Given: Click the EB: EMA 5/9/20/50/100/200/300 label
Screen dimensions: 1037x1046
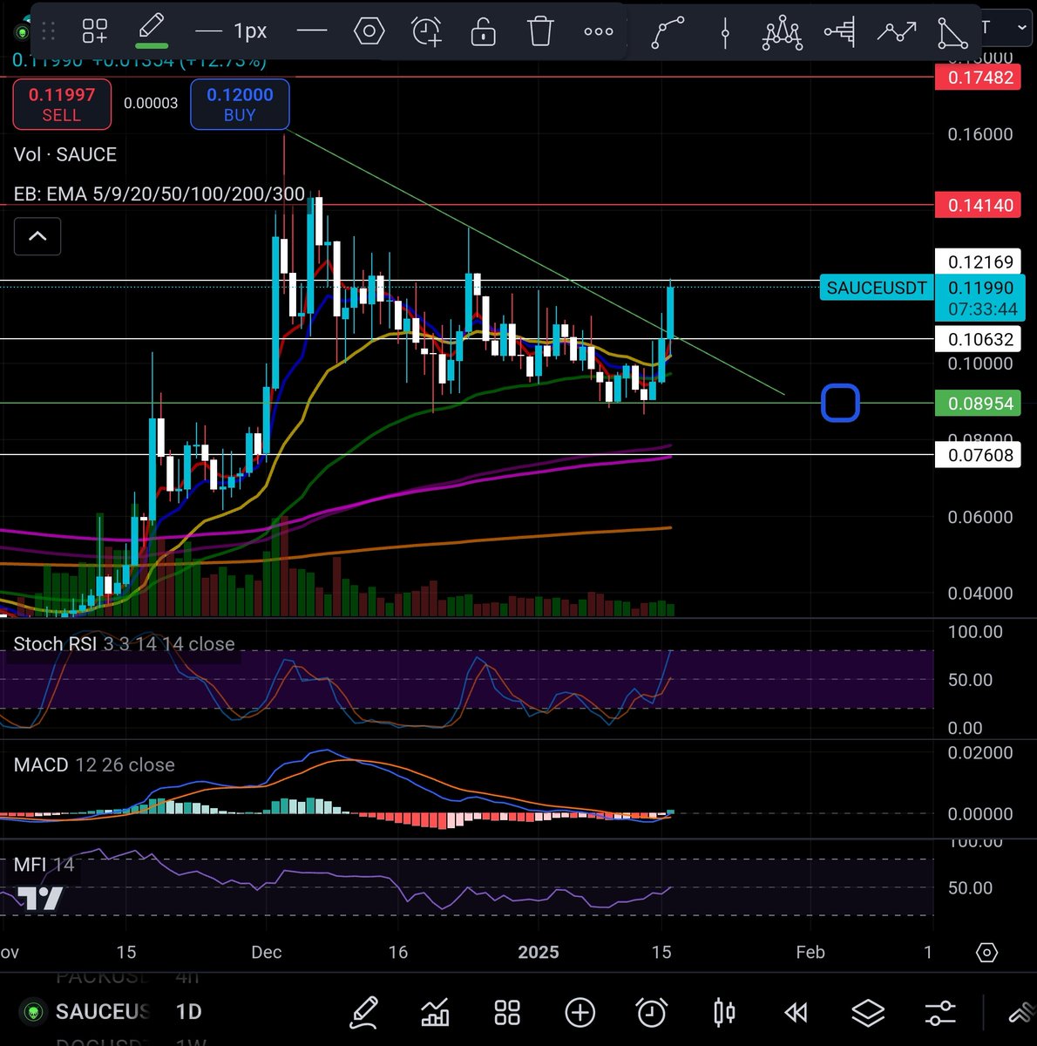Looking at the screenshot, I should (159, 194).
